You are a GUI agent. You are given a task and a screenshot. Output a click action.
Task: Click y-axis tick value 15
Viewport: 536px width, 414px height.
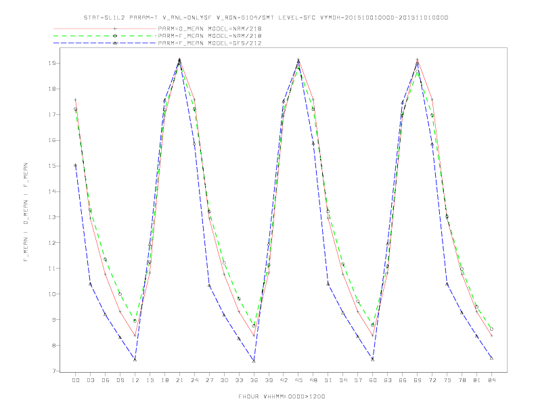(52, 166)
